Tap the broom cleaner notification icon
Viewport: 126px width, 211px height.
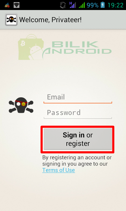coord(7,5)
